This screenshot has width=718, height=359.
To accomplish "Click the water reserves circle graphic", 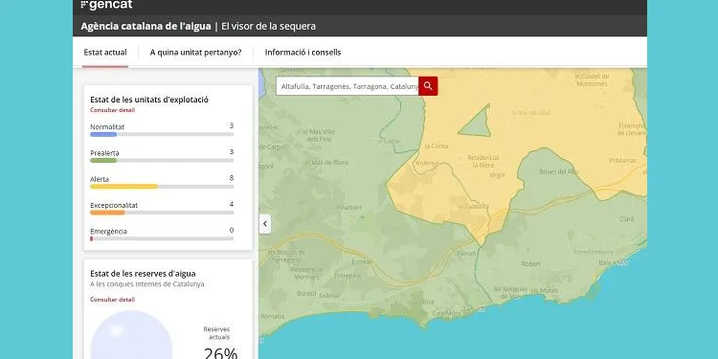I will pyautogui.click(x=131, y=335).
